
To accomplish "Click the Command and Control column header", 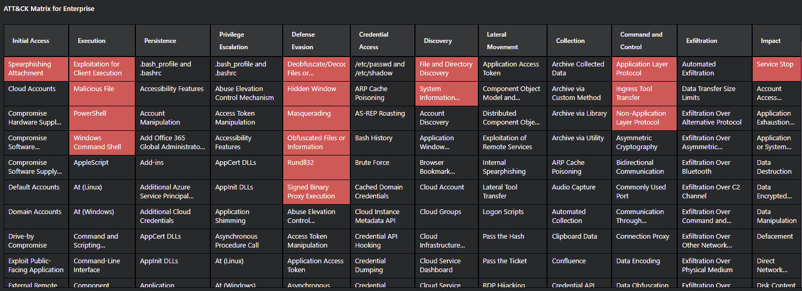I will click(x=645, y=41).
